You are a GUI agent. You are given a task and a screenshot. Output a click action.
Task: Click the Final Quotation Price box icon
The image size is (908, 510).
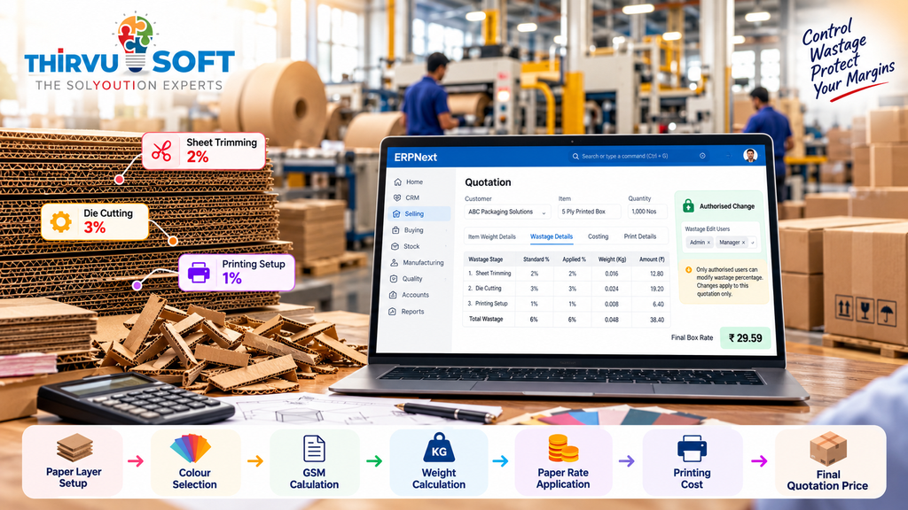828,449
